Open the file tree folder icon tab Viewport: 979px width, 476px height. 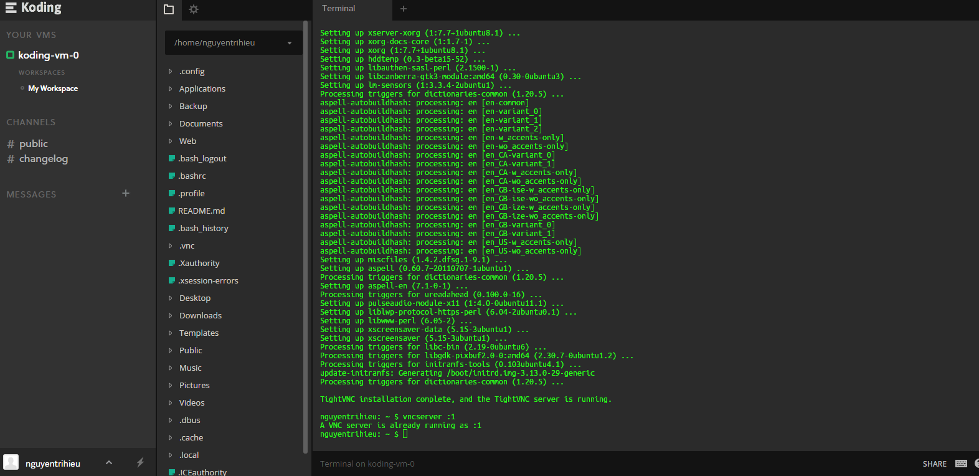point(169,9)
